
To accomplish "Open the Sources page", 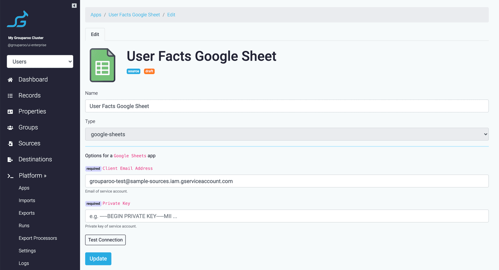I will coord(29,143).
